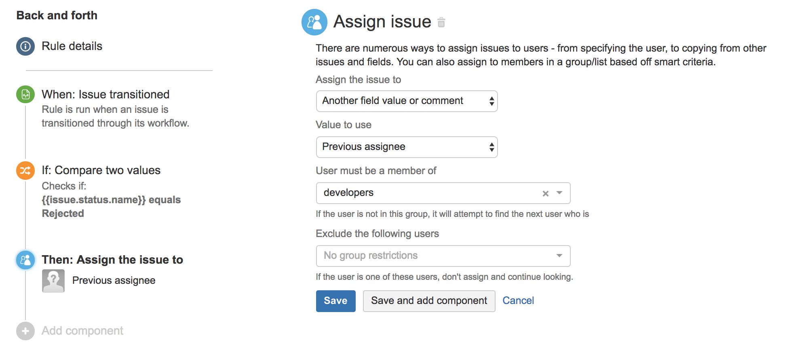Click the orange Compare two values icon
Image resolution: width=789 pixels, height=358 pixels.
click(25, 171)
